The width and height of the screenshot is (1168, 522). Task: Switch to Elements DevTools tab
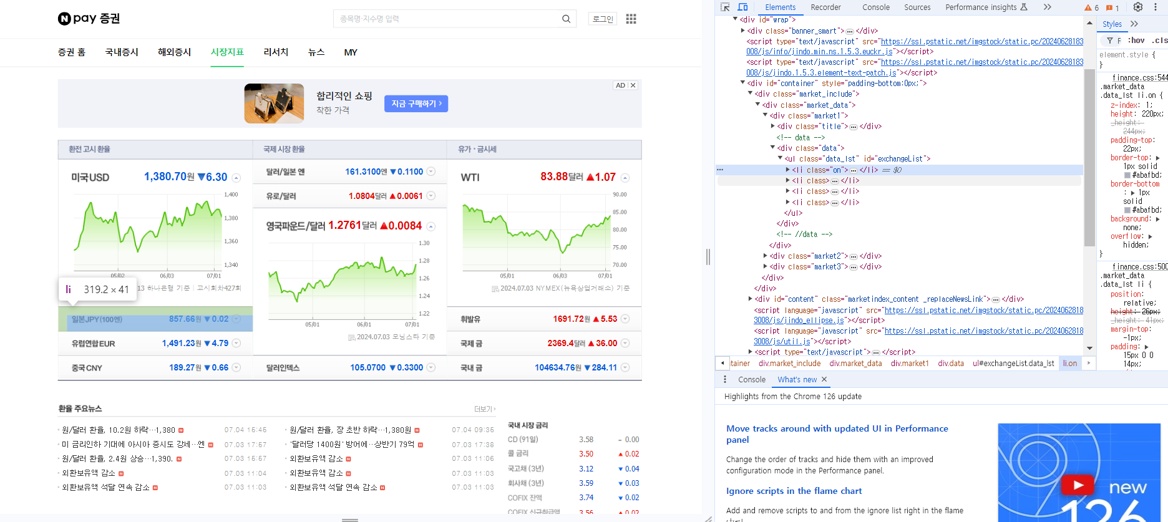(x=780, y=7)
